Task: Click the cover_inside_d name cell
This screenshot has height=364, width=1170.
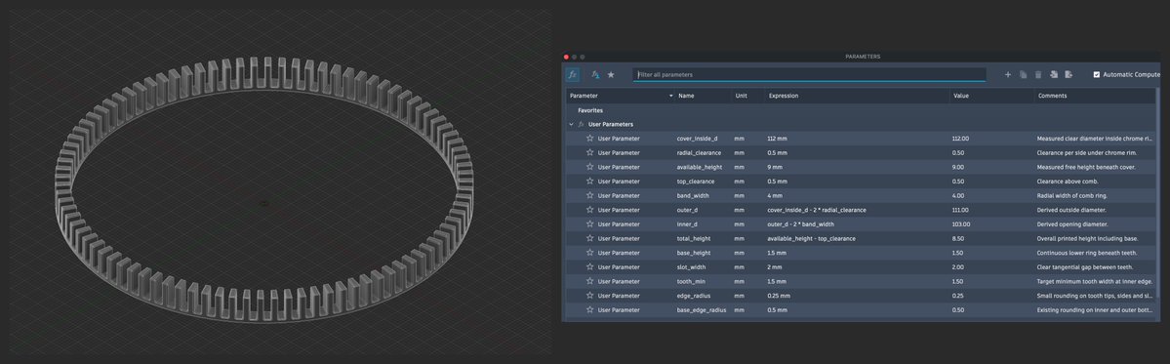Action: pos(697,139)
